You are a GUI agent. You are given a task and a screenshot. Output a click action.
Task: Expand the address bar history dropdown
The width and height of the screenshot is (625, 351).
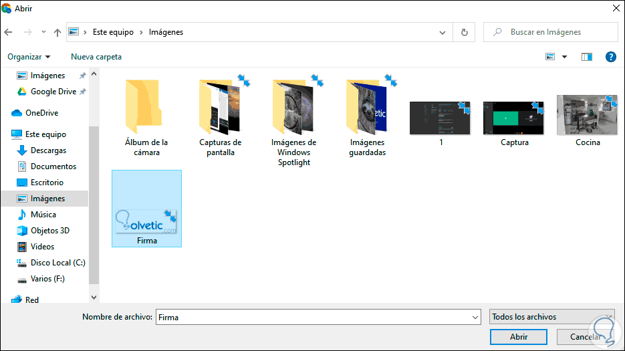tap(443, 32)
